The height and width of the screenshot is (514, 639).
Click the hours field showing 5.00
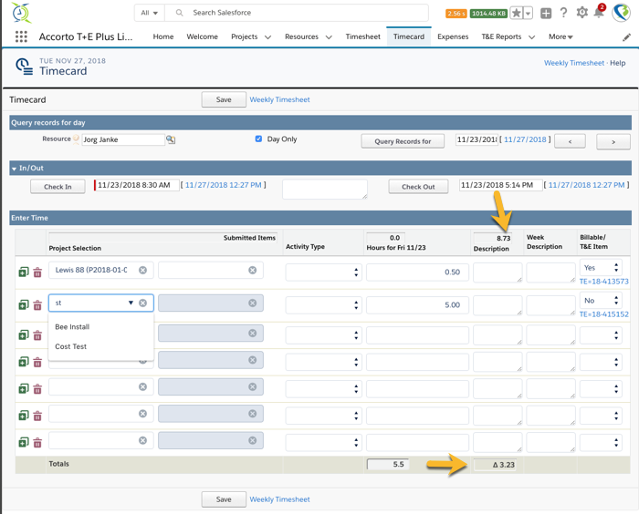pyautogui.click(x=417, y=305)
